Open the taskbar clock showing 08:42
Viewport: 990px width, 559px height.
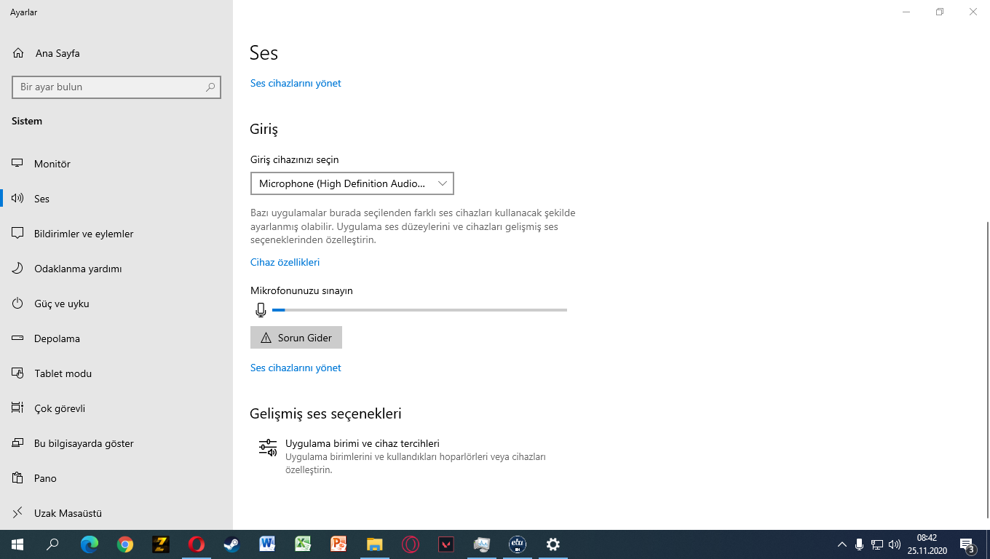click(927, 544)
